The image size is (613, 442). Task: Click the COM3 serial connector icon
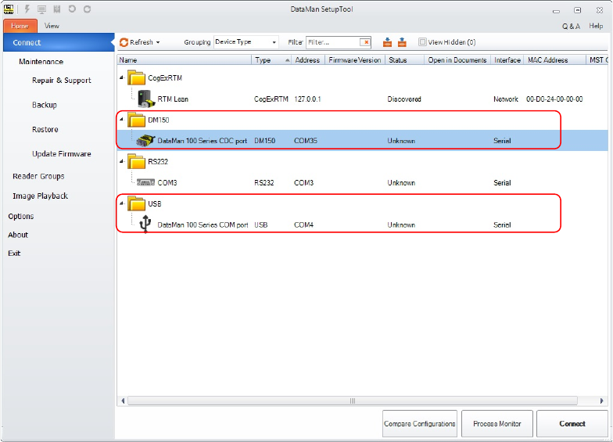pos(145,182)
